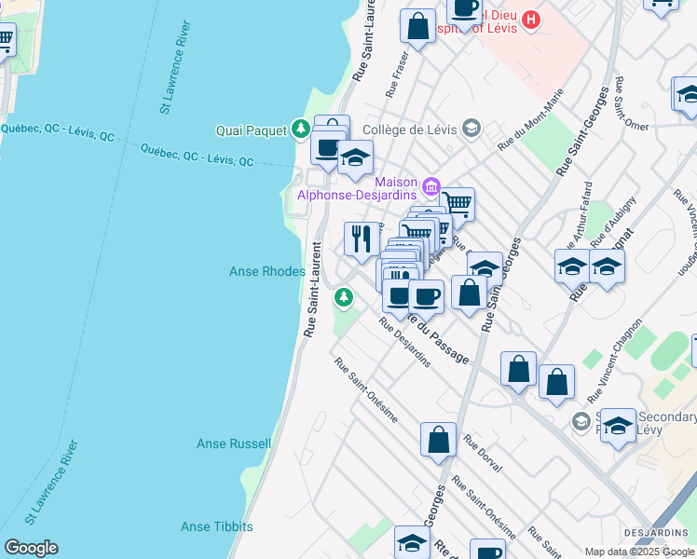
Task: Click the Quai Paquet label
Action: pyautogui.click(x=252, y=130)
